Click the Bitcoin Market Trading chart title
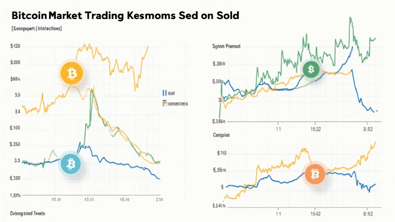395x222 pixels. (x=125, y=16)
